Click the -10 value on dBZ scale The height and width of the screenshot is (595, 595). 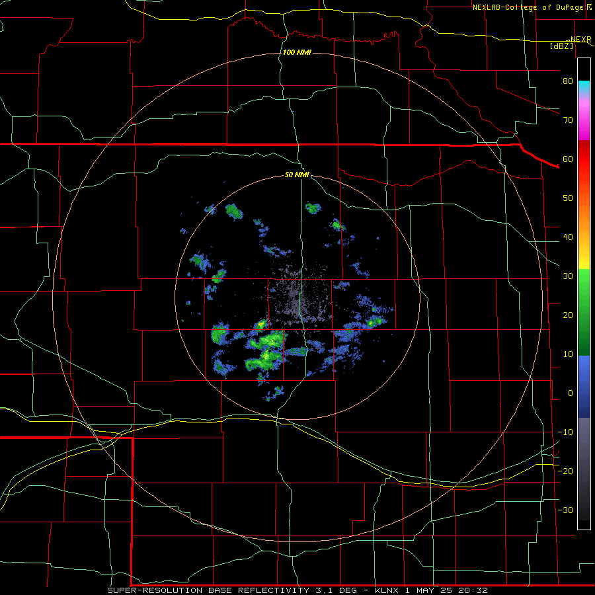tap(565, 432)
